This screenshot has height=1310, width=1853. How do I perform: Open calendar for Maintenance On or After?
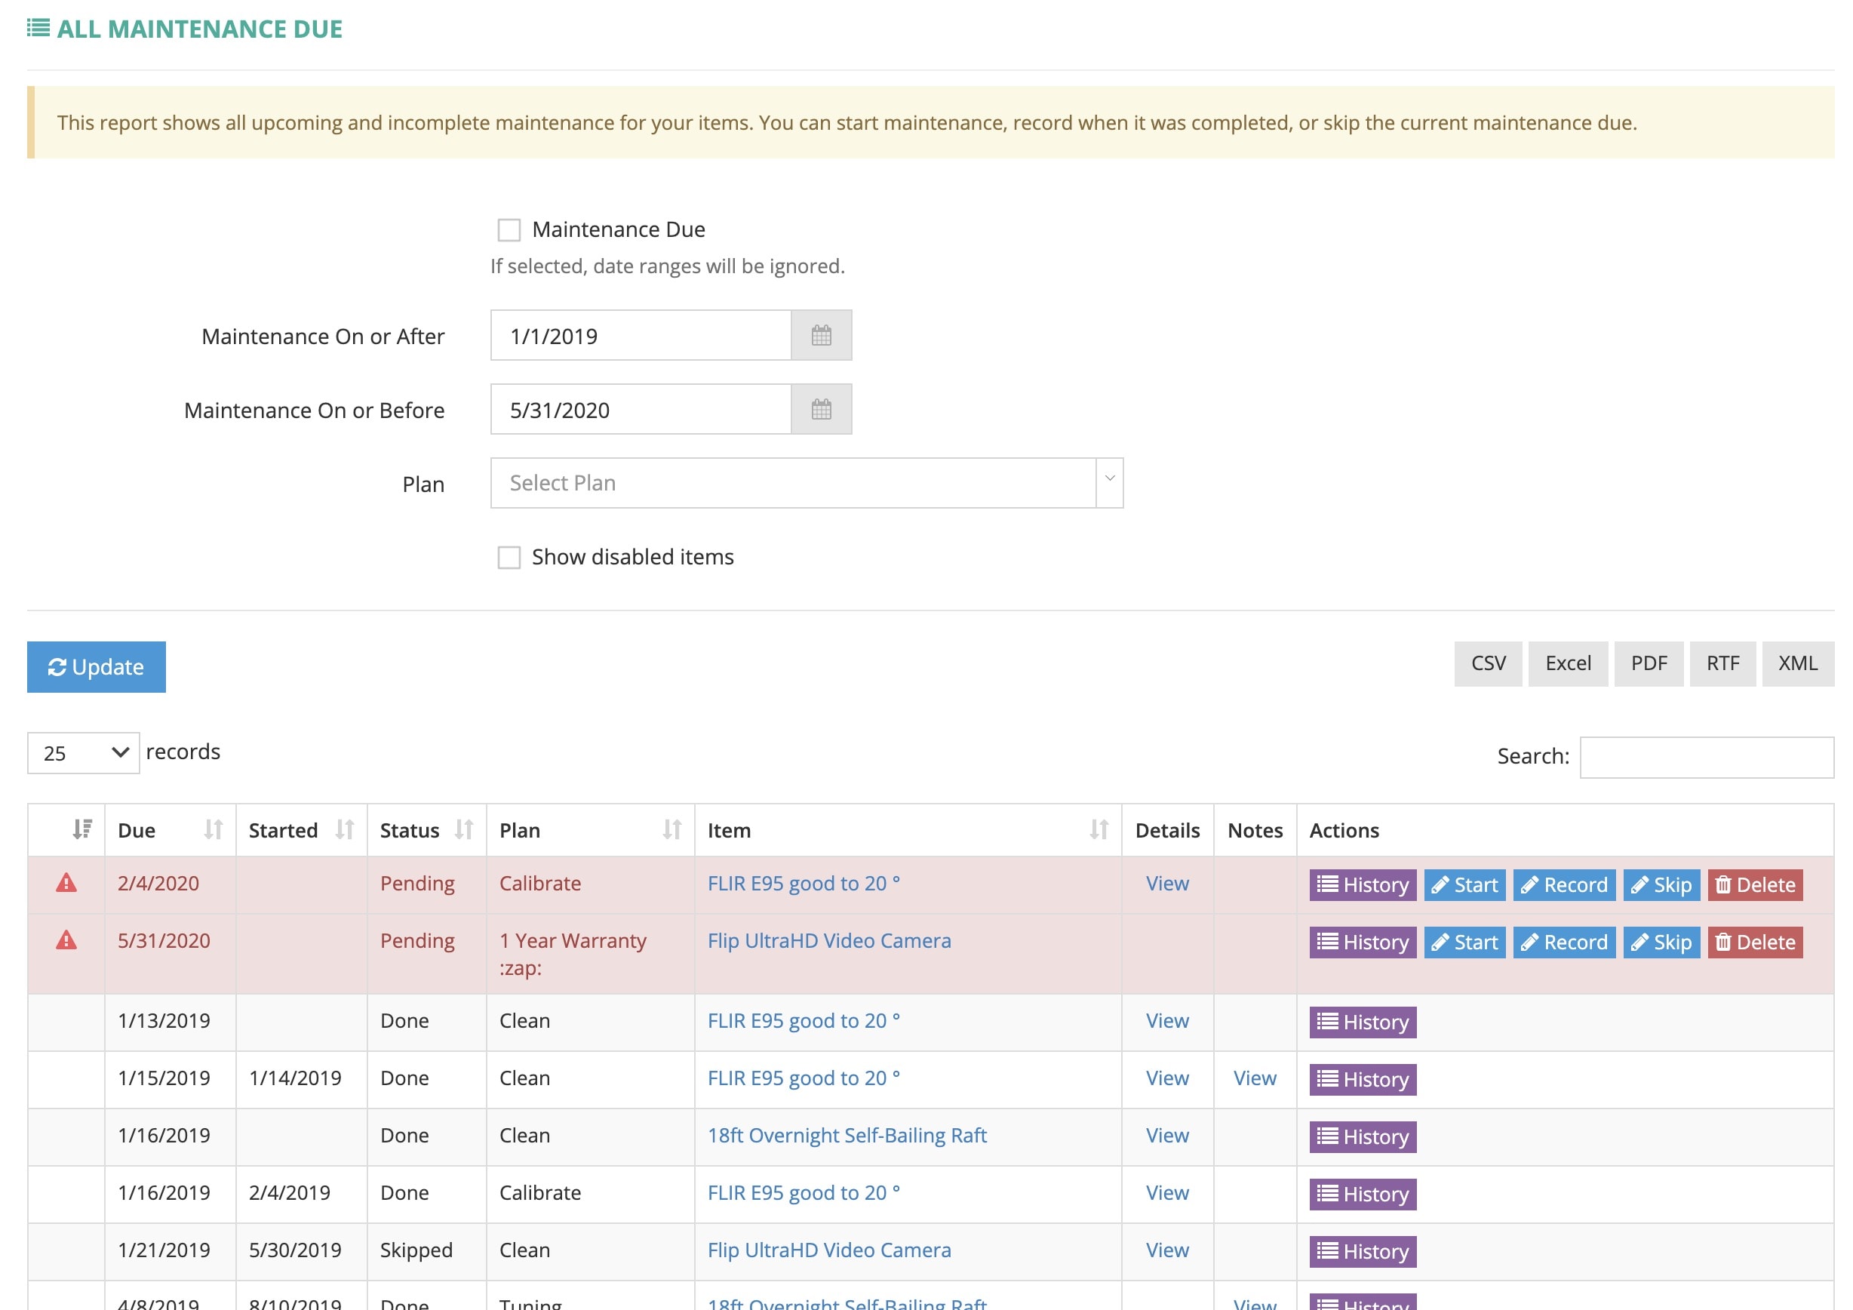click(x=821, y=336)
